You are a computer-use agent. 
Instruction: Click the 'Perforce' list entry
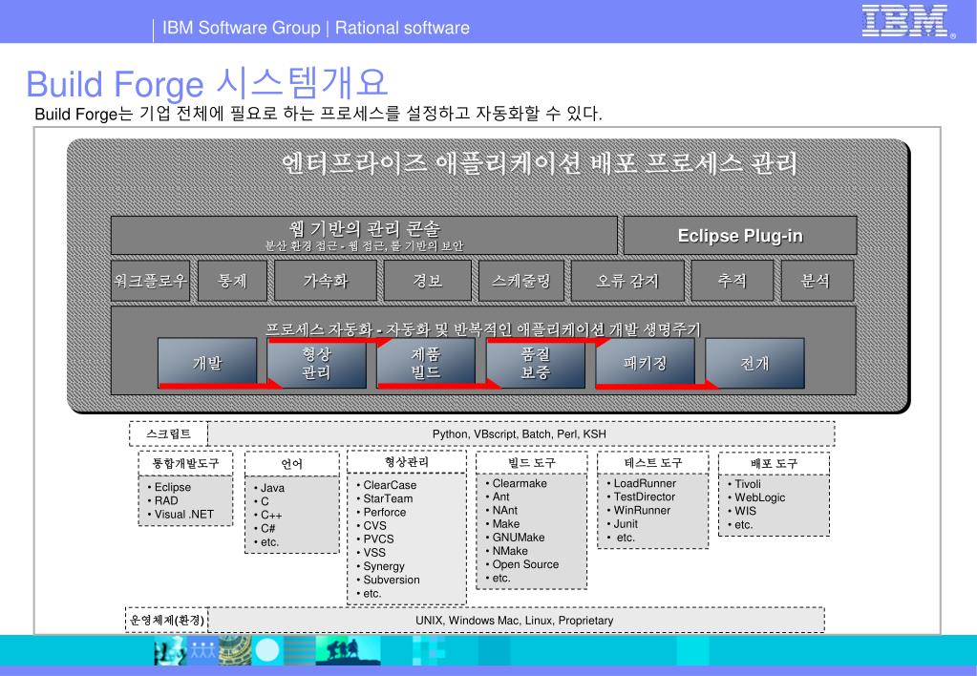pyautogui.click(x=385, y=512)
